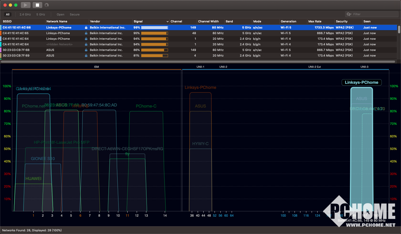Click the HYWY-C label in the graph
The height and width of the screenshot is (234, 401).
coord(200,144)
